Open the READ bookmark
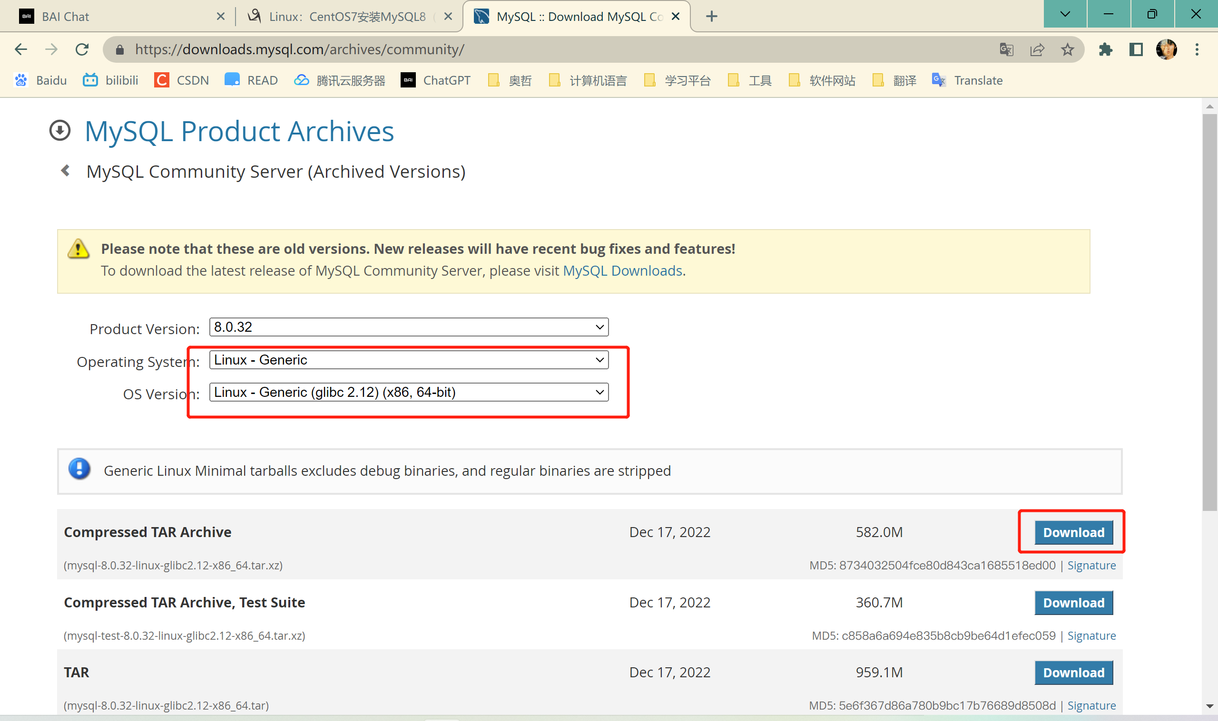This screenshot has width=1218, height=721. pyautogui.click(x=251, y=80)
